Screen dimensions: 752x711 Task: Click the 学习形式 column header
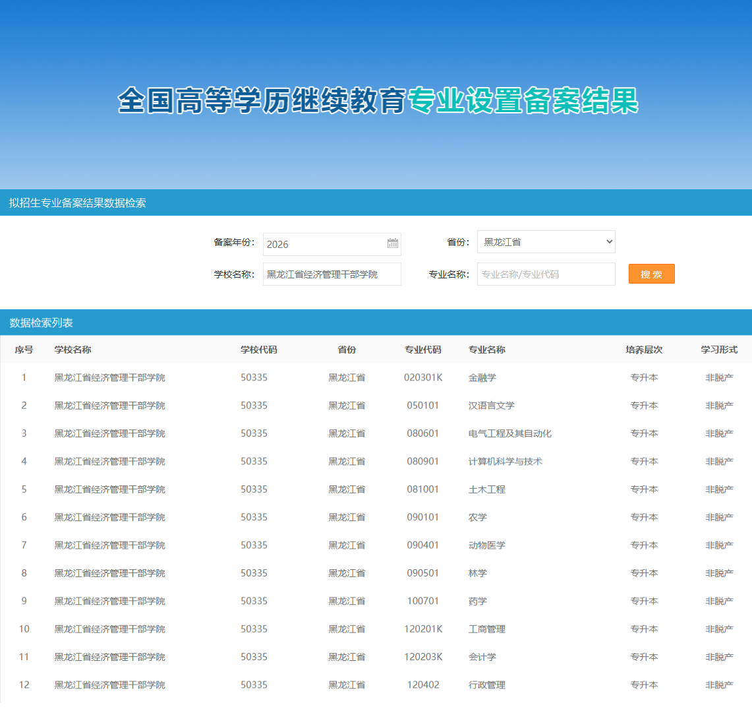point(719,350)
